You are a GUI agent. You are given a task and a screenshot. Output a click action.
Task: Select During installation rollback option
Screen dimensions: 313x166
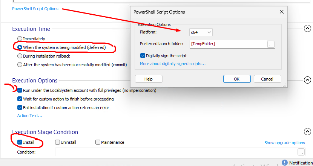[x=20, y=56]
